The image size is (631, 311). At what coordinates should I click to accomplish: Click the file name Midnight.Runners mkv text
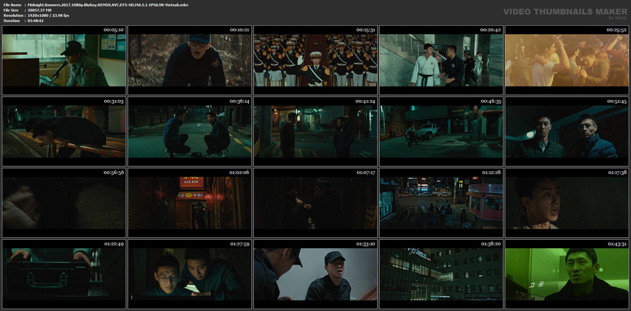[108, 5]
